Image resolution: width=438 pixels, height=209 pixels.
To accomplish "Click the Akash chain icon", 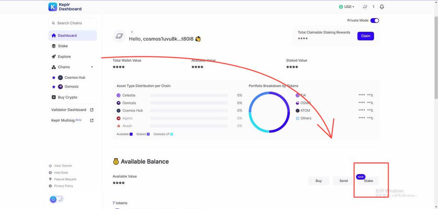I will tap(119, 126).
